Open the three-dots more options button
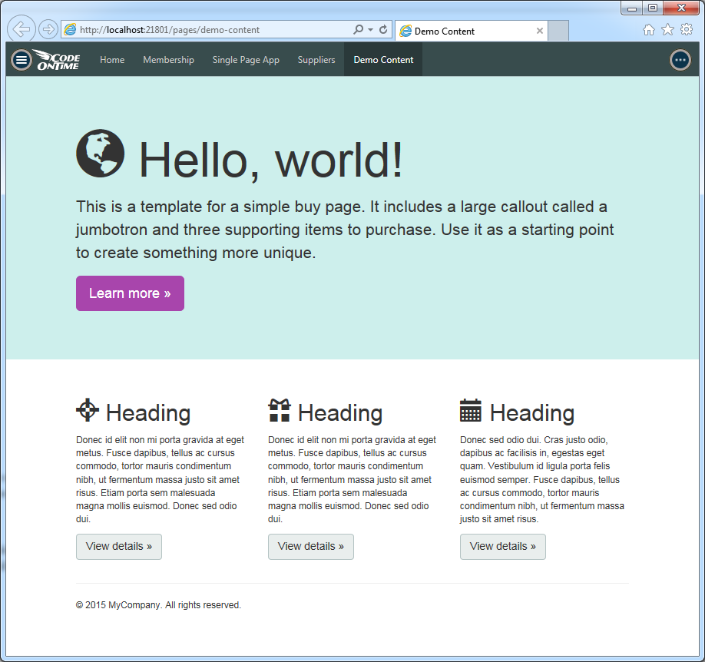This screenshot has height=662, width=705. click(x=680, y=60)
